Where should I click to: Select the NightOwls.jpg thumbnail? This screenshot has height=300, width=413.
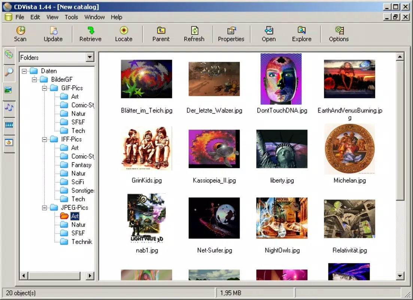[282, 218]
